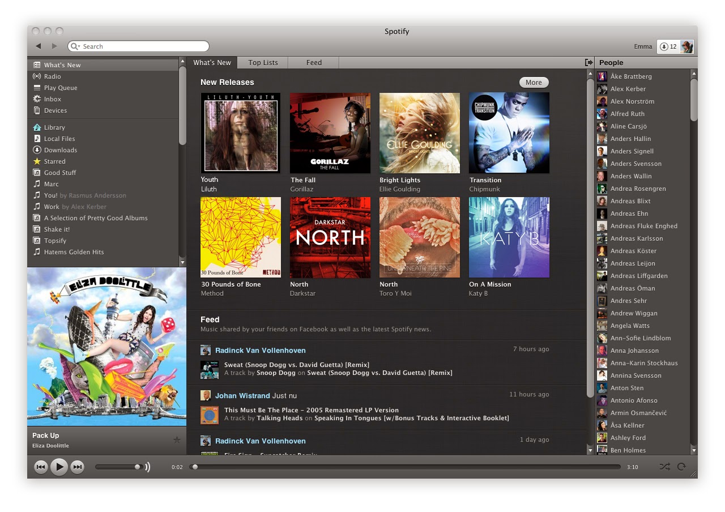Image resolution: width=725 pixels, height=512 pixels.
Task: Click People list scrollbar
Action: point(694,99)
